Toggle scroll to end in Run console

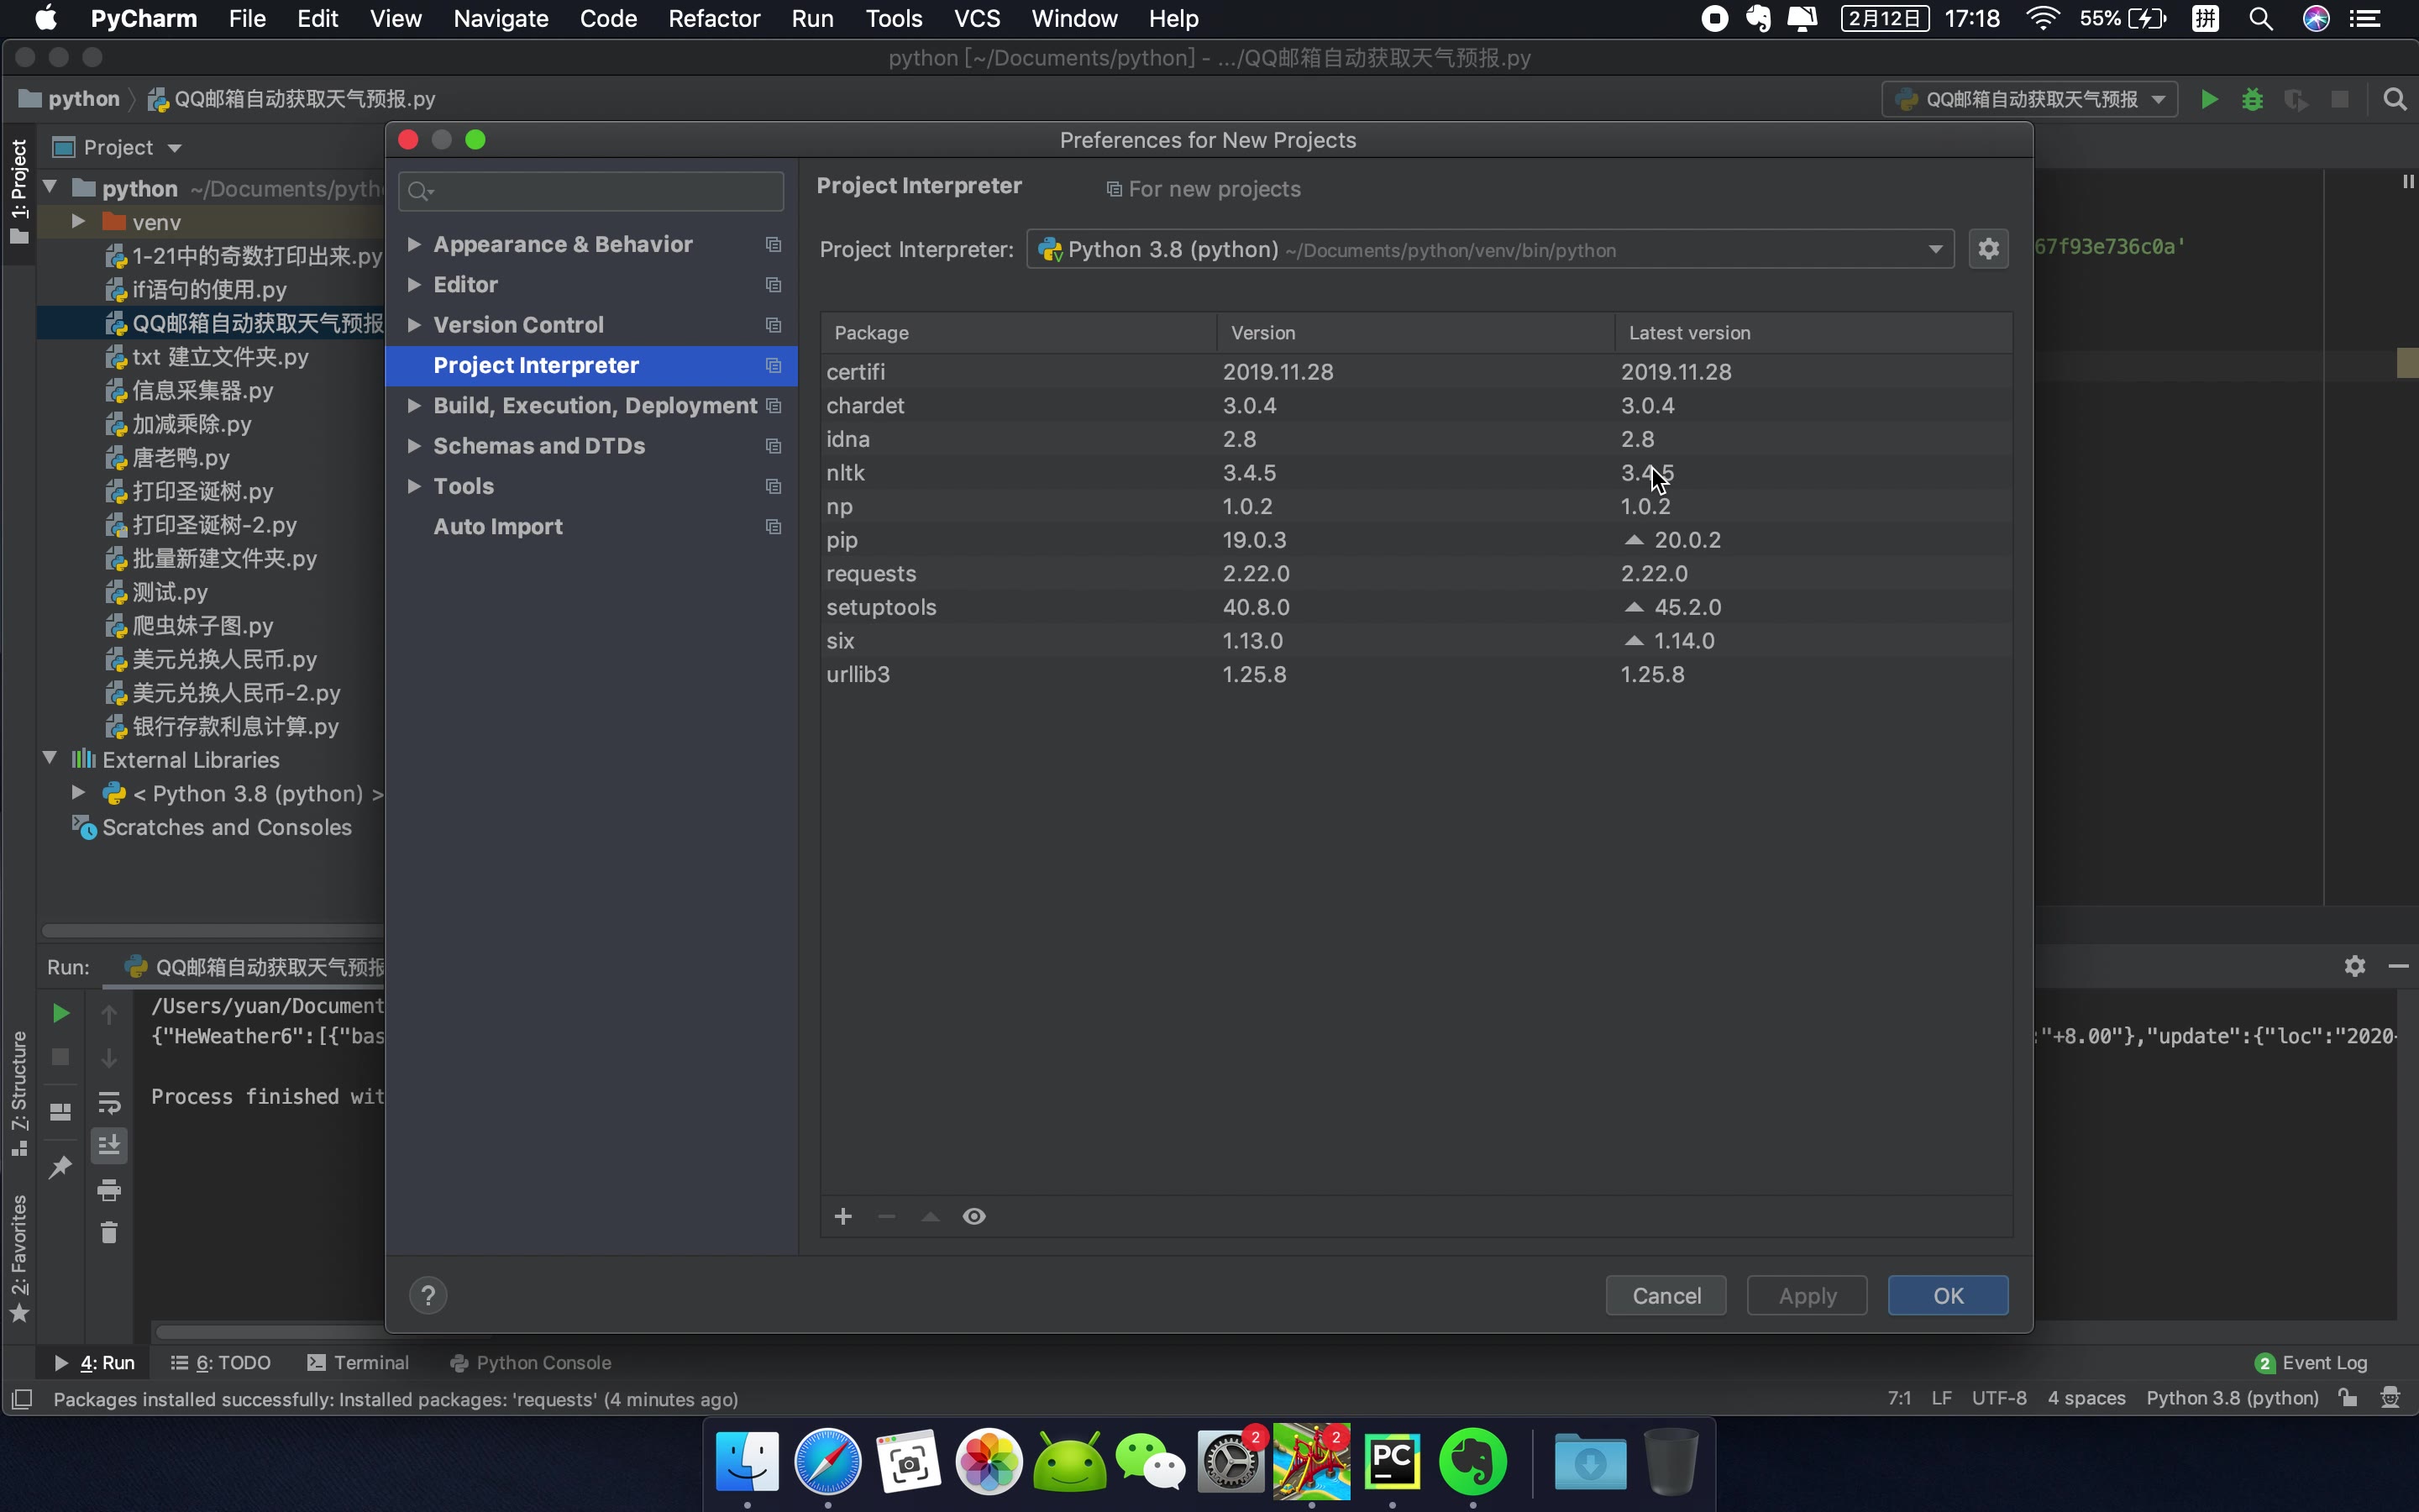pos(109,1145)
